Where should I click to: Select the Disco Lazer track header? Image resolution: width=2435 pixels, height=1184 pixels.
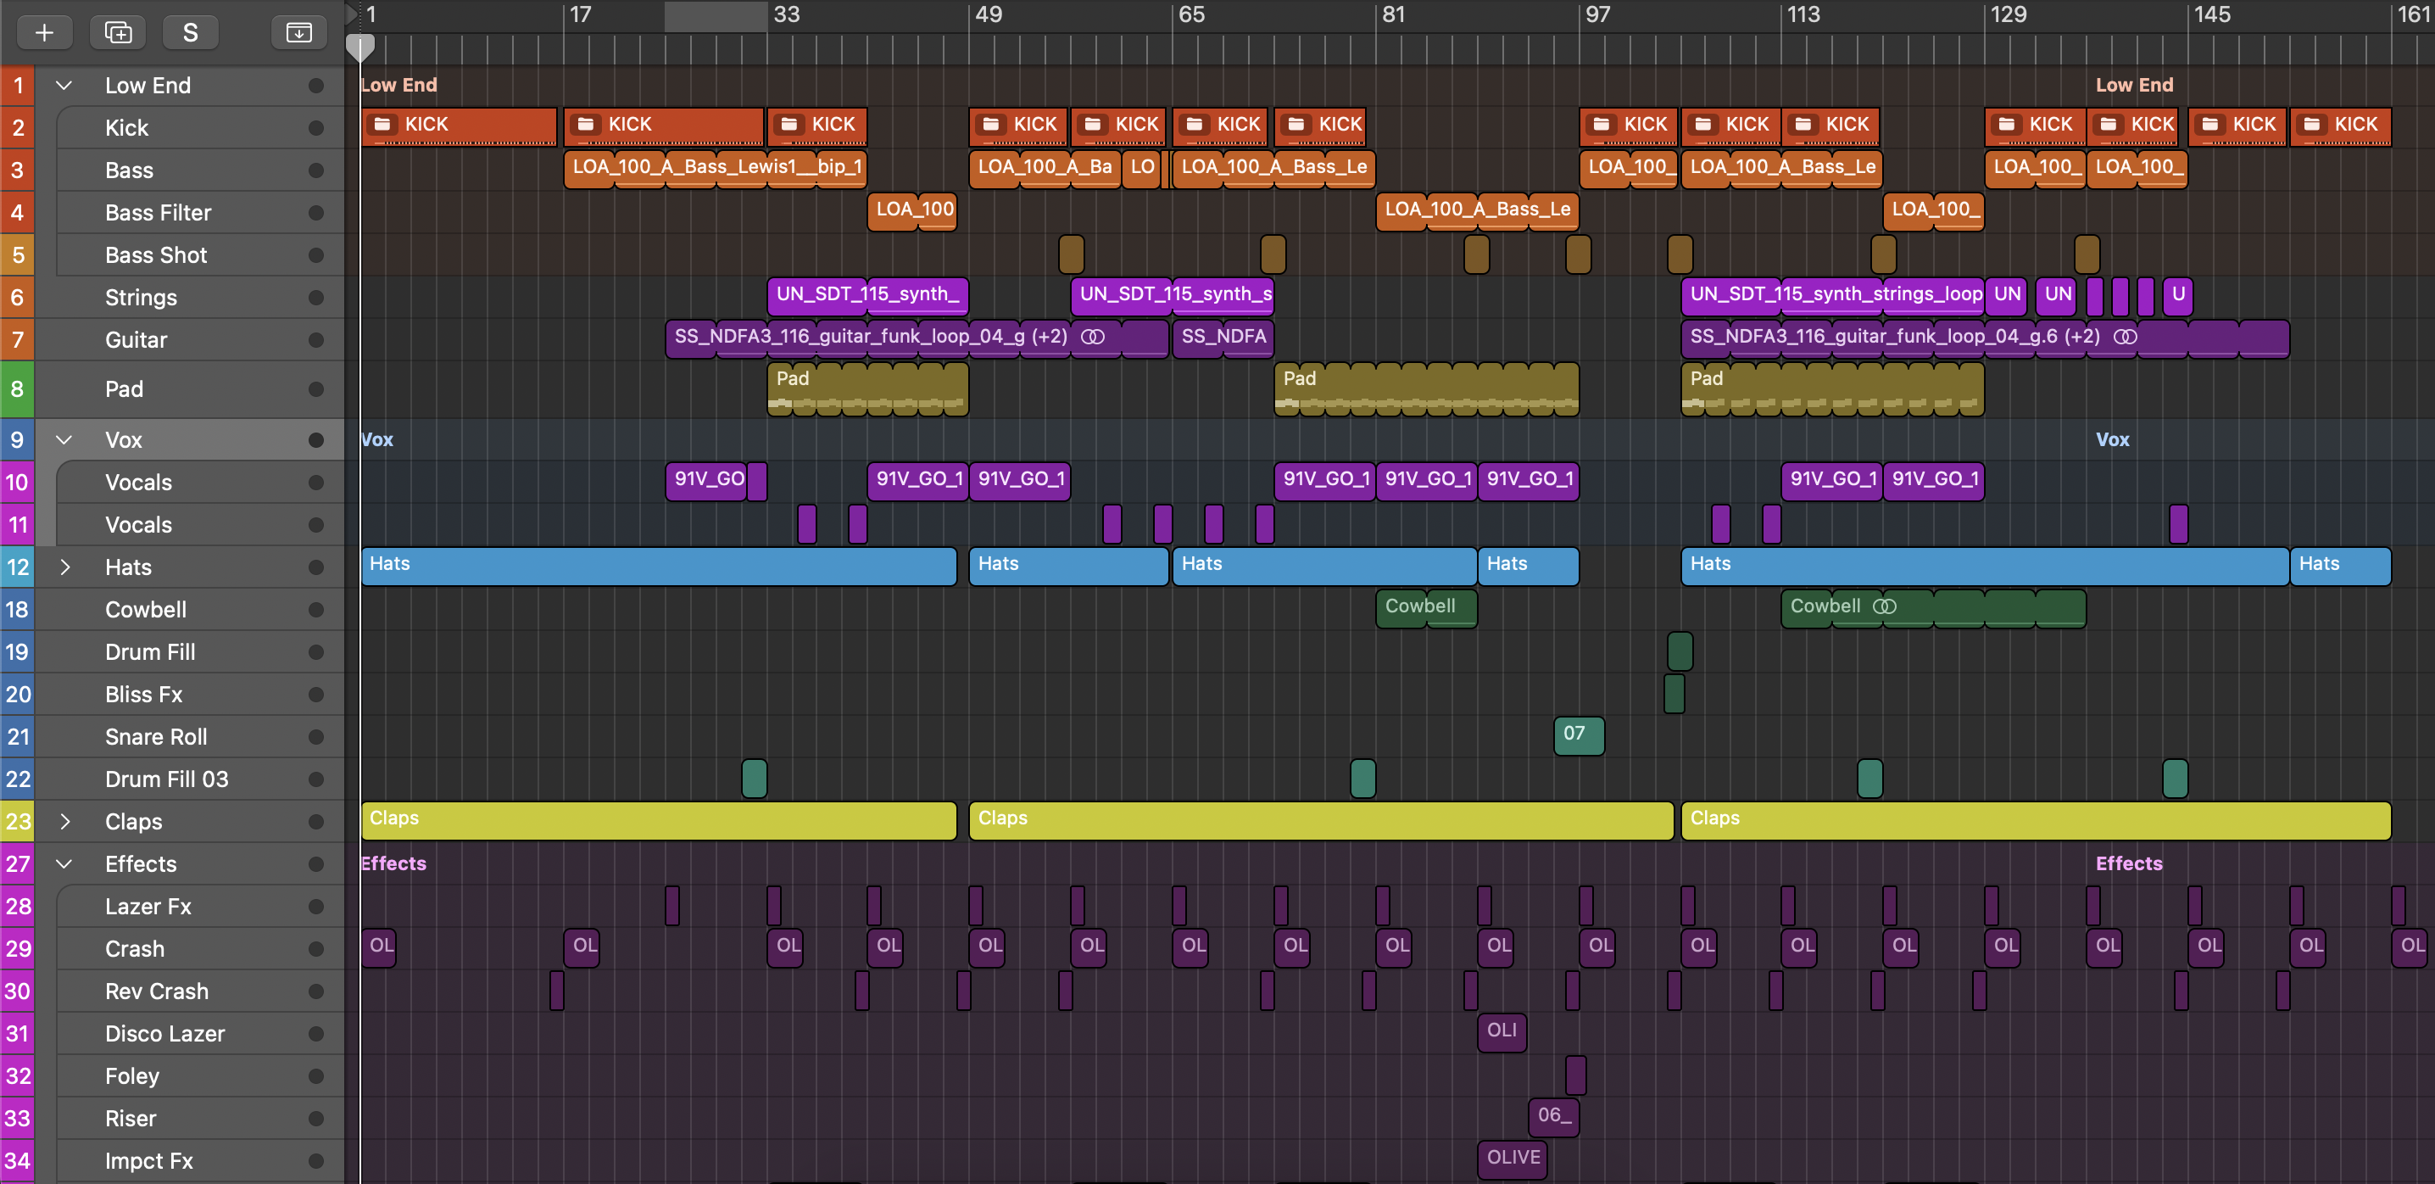(165, 1034)
